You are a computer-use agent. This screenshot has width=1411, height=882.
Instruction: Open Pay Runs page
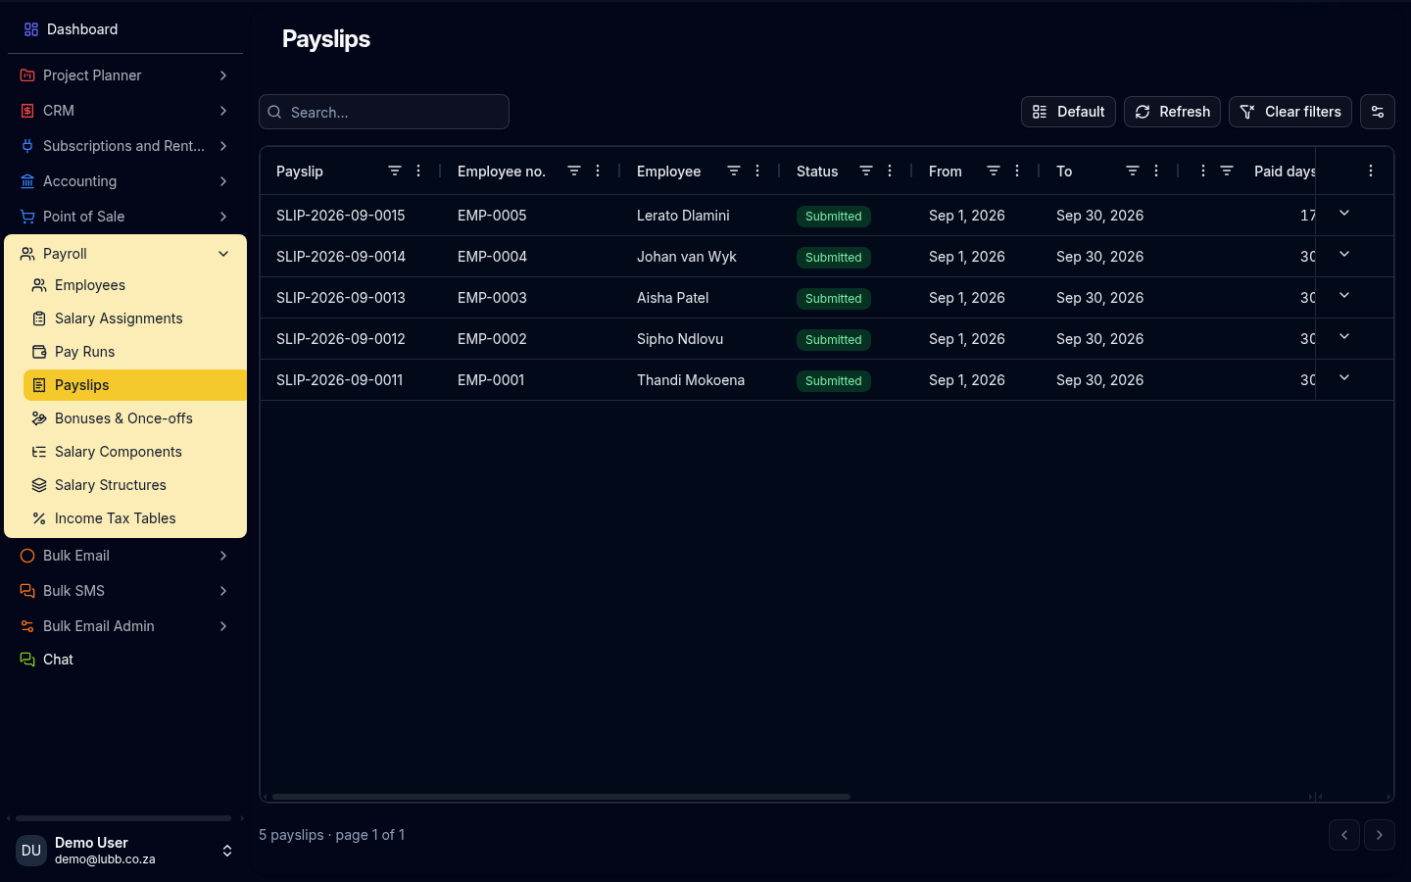pyautogui.click(x=133, y=352)
